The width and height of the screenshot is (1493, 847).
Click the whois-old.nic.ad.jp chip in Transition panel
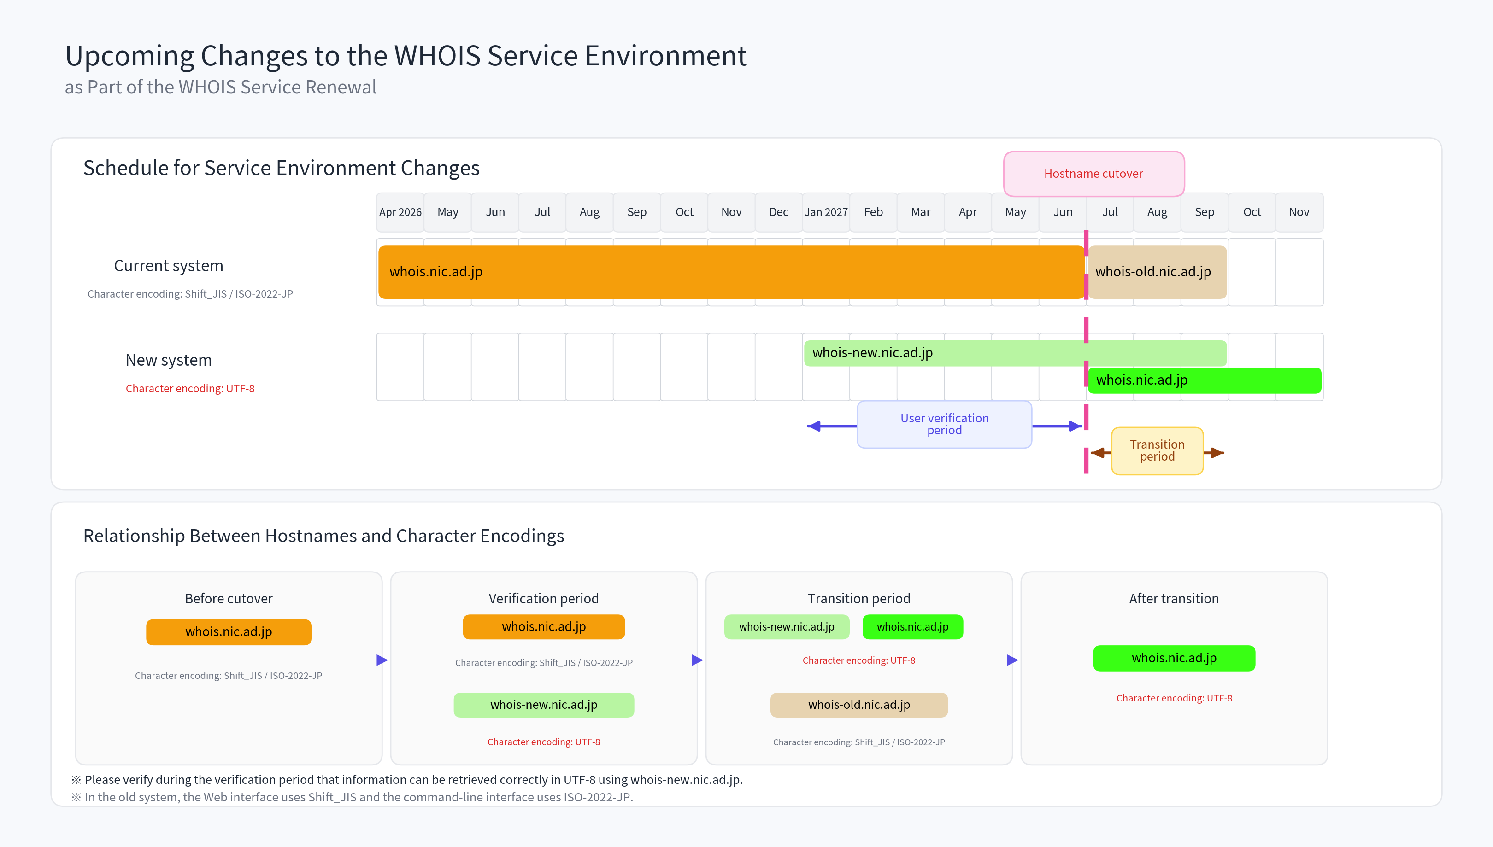(x=858, y=705)
